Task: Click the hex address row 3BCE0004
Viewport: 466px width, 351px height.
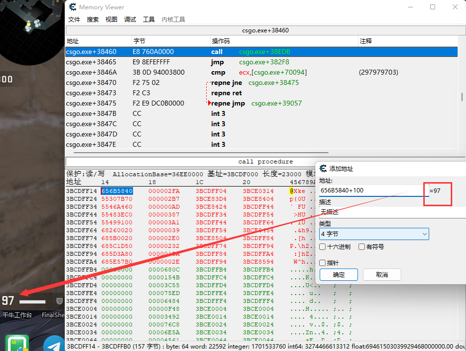Action: coord(82,309)
